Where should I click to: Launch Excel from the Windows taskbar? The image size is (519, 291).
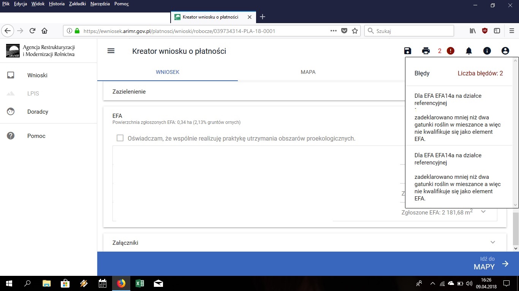tap(139, 283)
